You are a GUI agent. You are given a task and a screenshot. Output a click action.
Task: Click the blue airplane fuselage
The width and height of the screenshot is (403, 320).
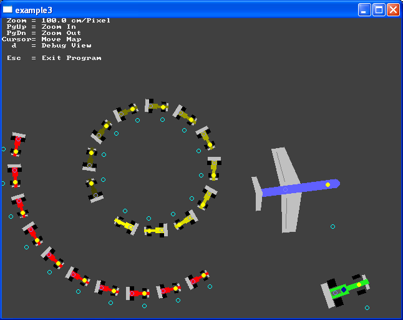(x=299, y=188)
